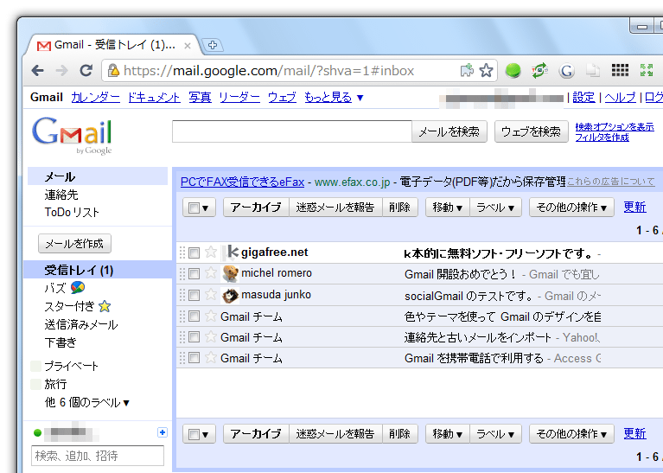
Task: Open the bottom その他の操作 dropdown
Action: [x=571, y=433]
